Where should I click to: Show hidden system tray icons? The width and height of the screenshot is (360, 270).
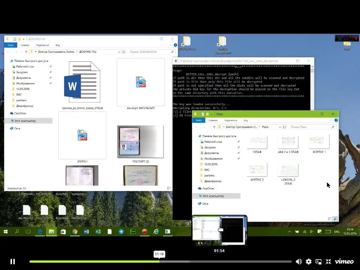(290, 232)
